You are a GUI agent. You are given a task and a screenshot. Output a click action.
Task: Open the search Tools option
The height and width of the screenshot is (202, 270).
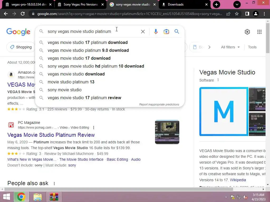tap(252, 47)
